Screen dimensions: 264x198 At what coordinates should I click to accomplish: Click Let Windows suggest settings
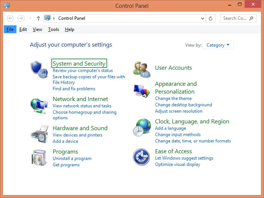tap(184, 158)
